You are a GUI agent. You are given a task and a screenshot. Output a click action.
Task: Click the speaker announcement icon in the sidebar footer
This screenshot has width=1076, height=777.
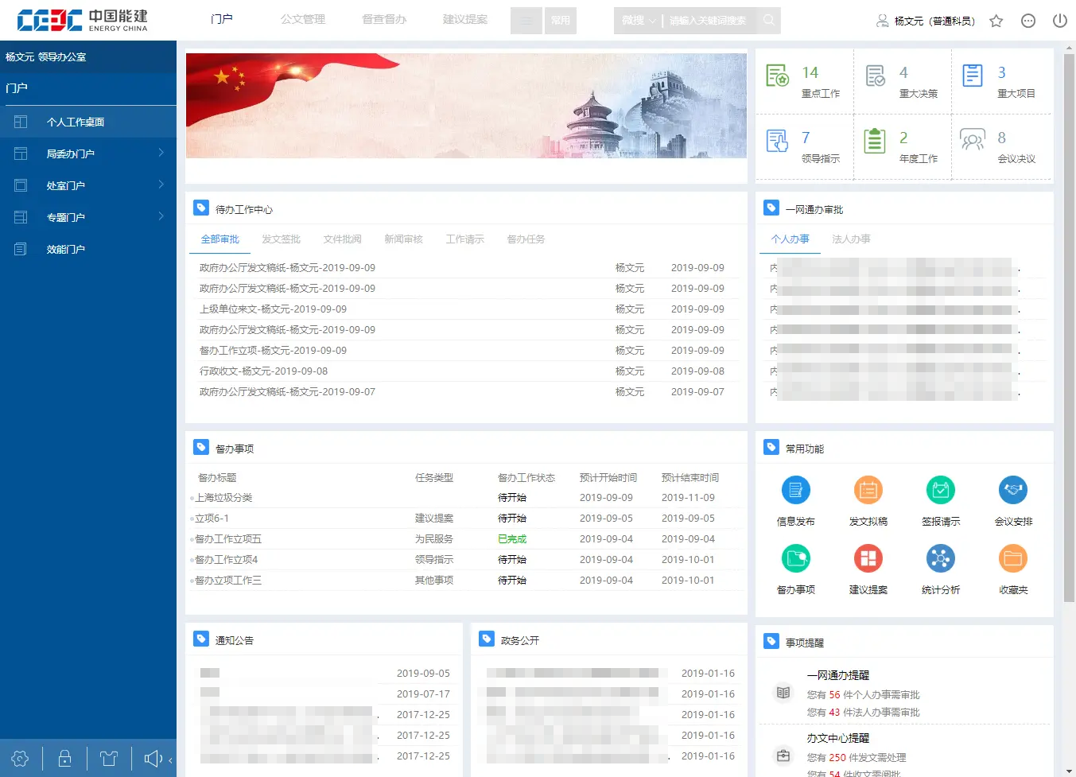coord(153,759)
